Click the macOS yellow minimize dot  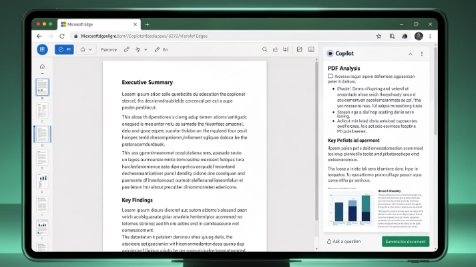44,24
